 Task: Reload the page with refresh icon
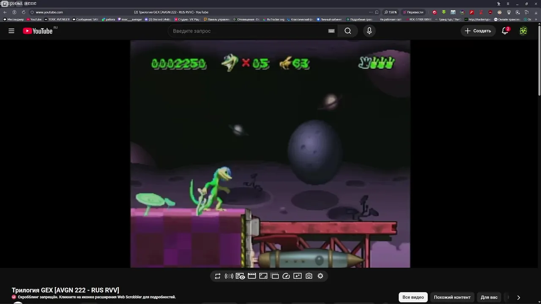(x=23, y=12)
